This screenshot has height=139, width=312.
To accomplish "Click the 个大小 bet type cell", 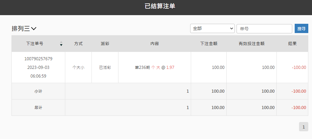I will (x=78, y=67).
